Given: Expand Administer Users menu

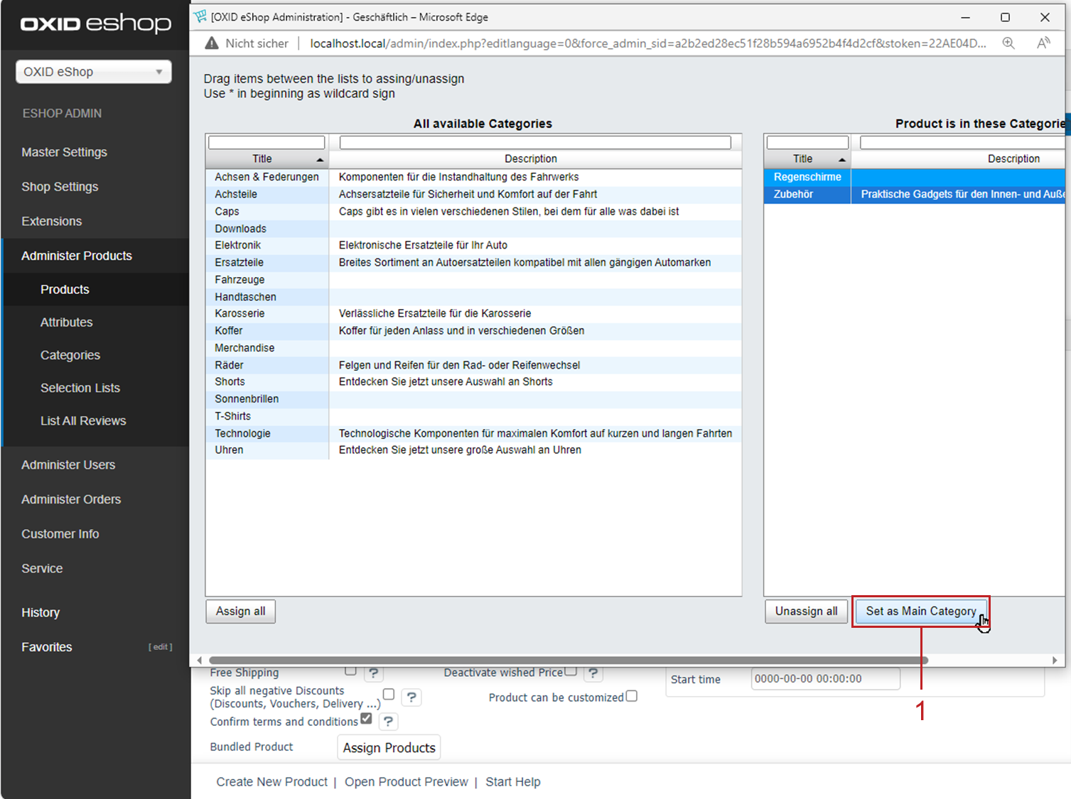Looking at the screenshot, I should click(68, 464).
